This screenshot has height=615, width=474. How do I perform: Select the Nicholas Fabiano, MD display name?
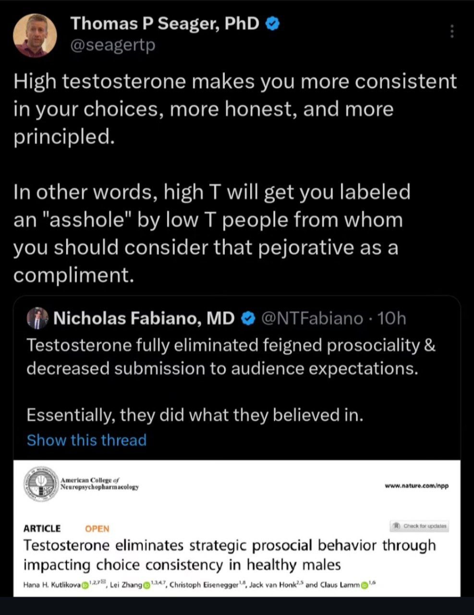[144, 319]
